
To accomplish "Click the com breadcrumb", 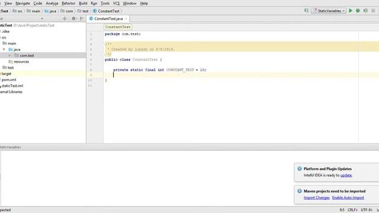I will pos(67,11).
